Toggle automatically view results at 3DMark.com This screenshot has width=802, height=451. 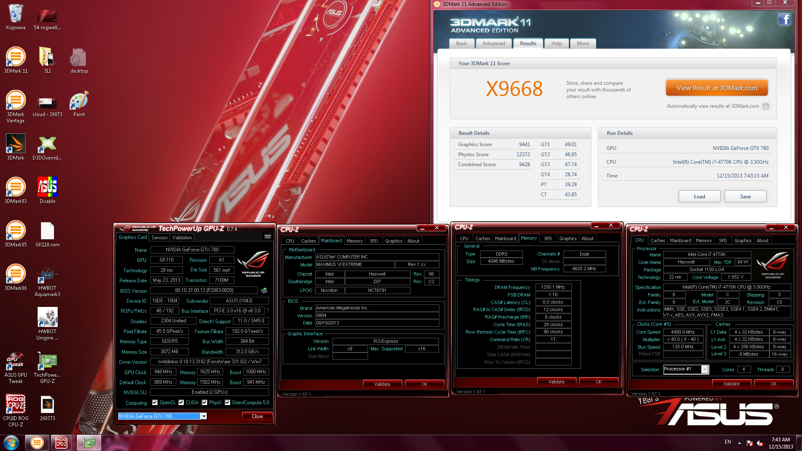click(x=766, y=106)
